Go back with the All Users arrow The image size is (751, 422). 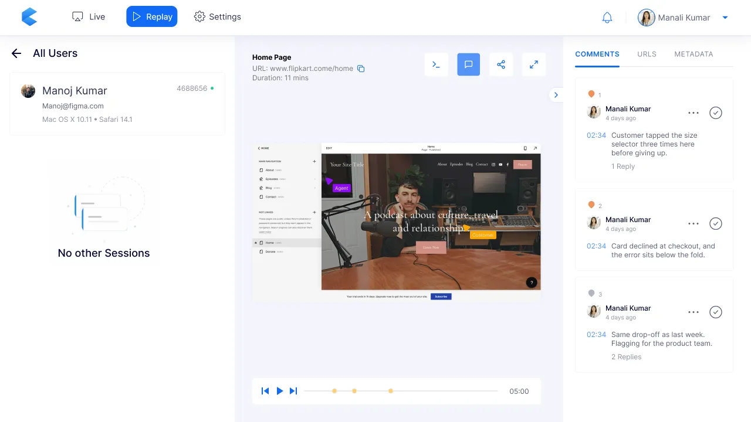pyautogui.click(x=16, y=53)
